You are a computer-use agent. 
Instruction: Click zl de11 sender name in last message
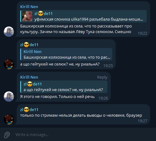pyautogui.click(x=29, y=110)
